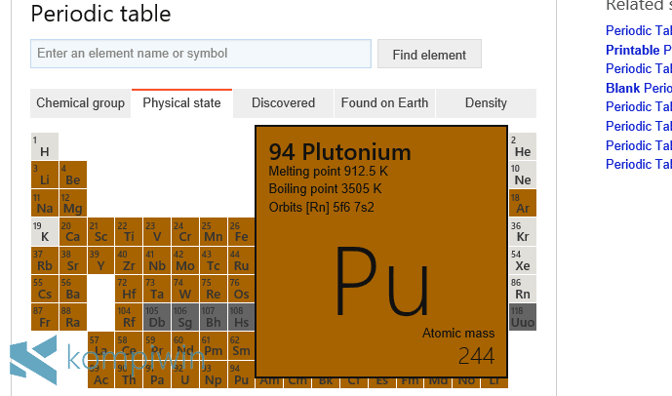This screenshot has width=672, height=396.
Task: Click the Neptunium (Np) cell
Action: (214, 375)
